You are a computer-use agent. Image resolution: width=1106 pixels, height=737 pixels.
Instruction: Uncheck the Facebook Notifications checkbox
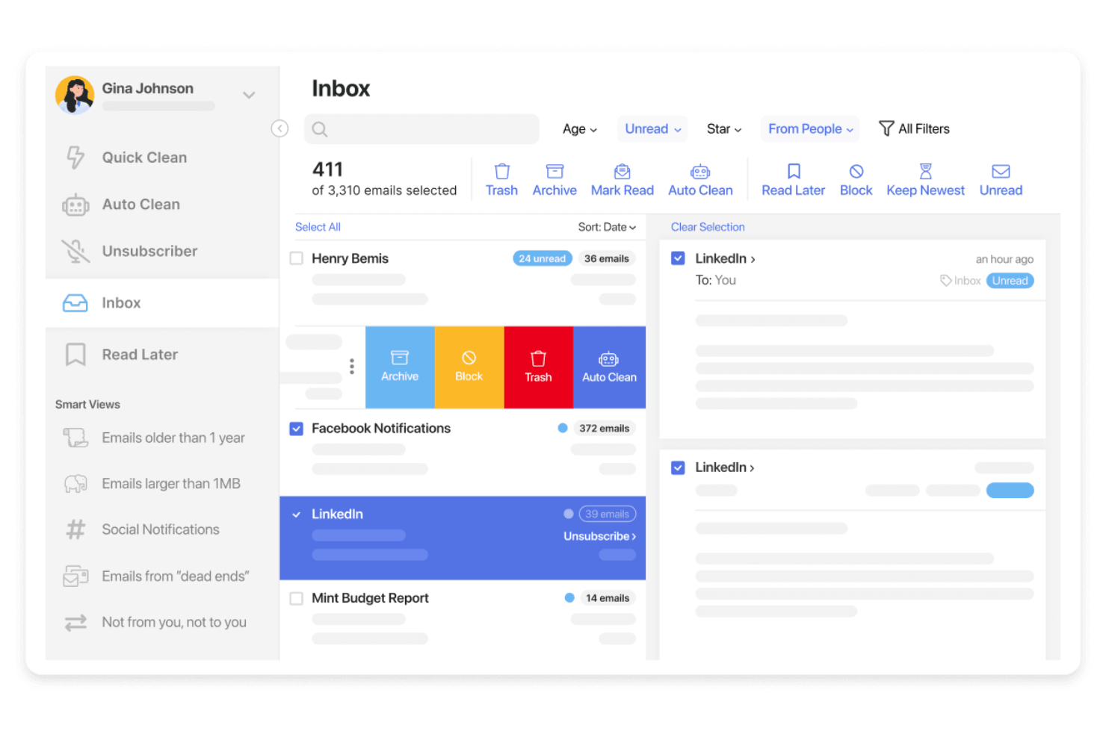pyautogui.click(x=296, y=429)
